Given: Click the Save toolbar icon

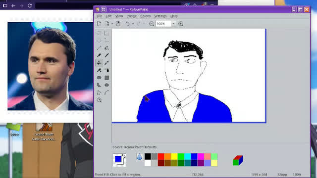Looking at the screenshot, I should (x=118, y=24).
